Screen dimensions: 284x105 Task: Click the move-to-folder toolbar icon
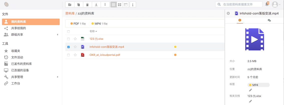pos(70,5)
